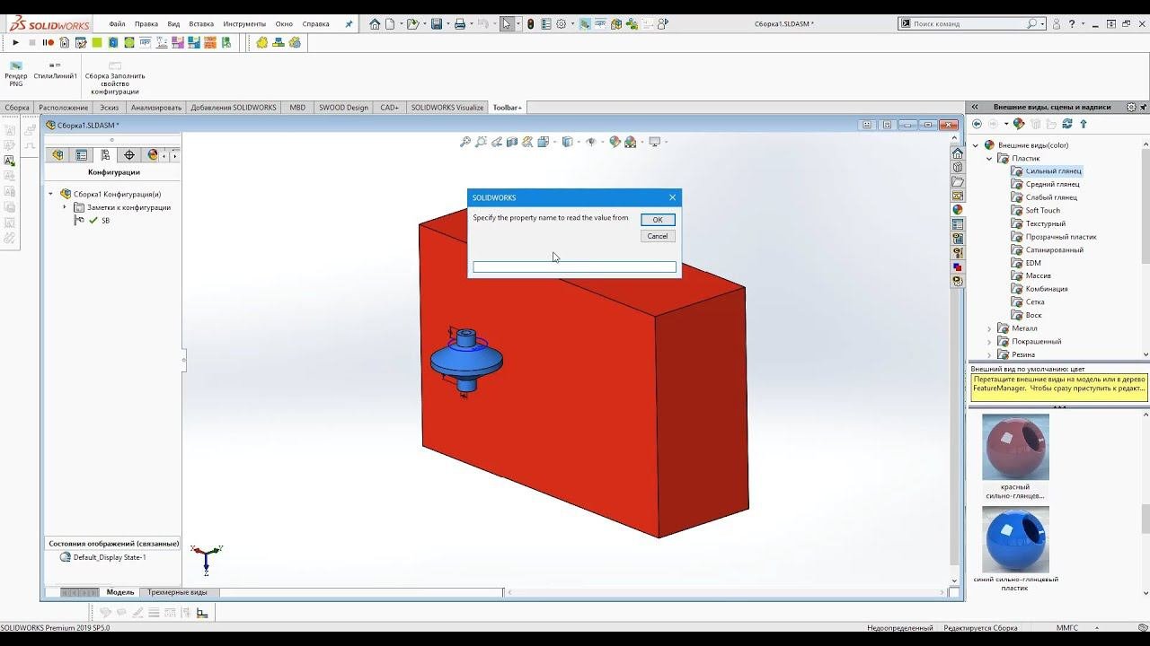Collapse the Внешние виды(color) tree node
The height and width of the screenshot is (646, 1150).
tap(976, 145)
